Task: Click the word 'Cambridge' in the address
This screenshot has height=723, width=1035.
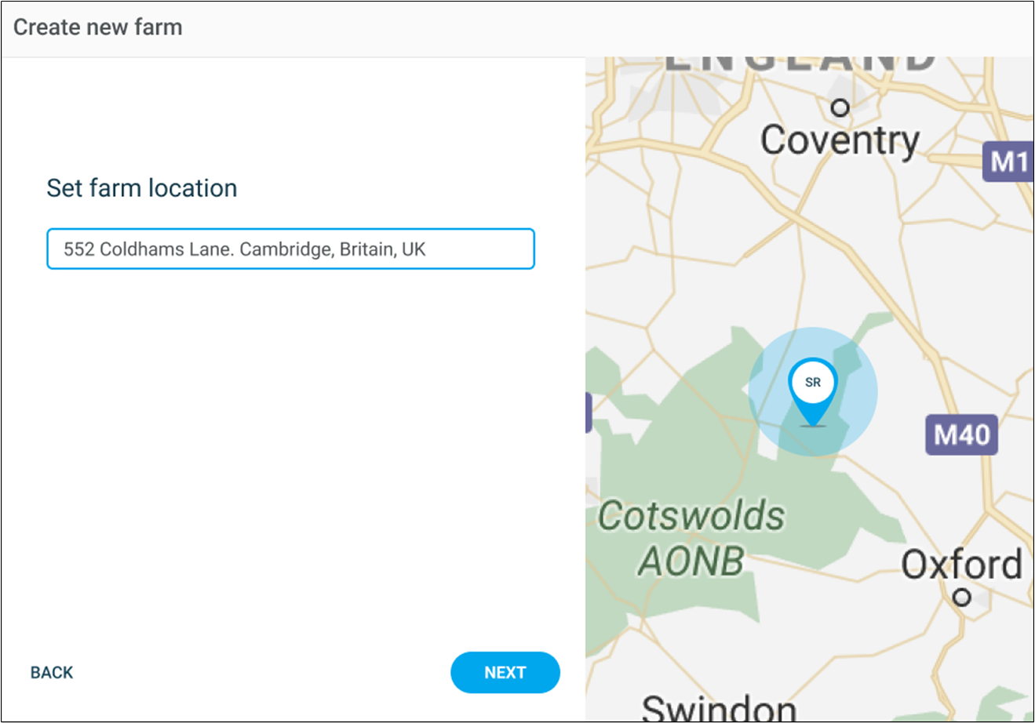Action: click(x=286, y=249)
